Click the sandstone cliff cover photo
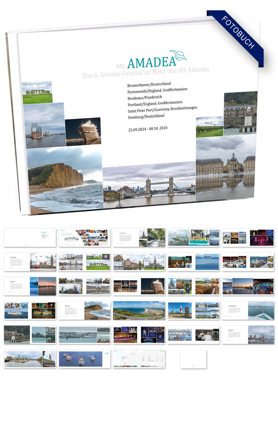The height and width of the screenshot is (426, 278). tap(65, 180)
